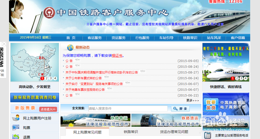Click the China map banner image
This screenshot has width=260, height=139.
point(35,62)
